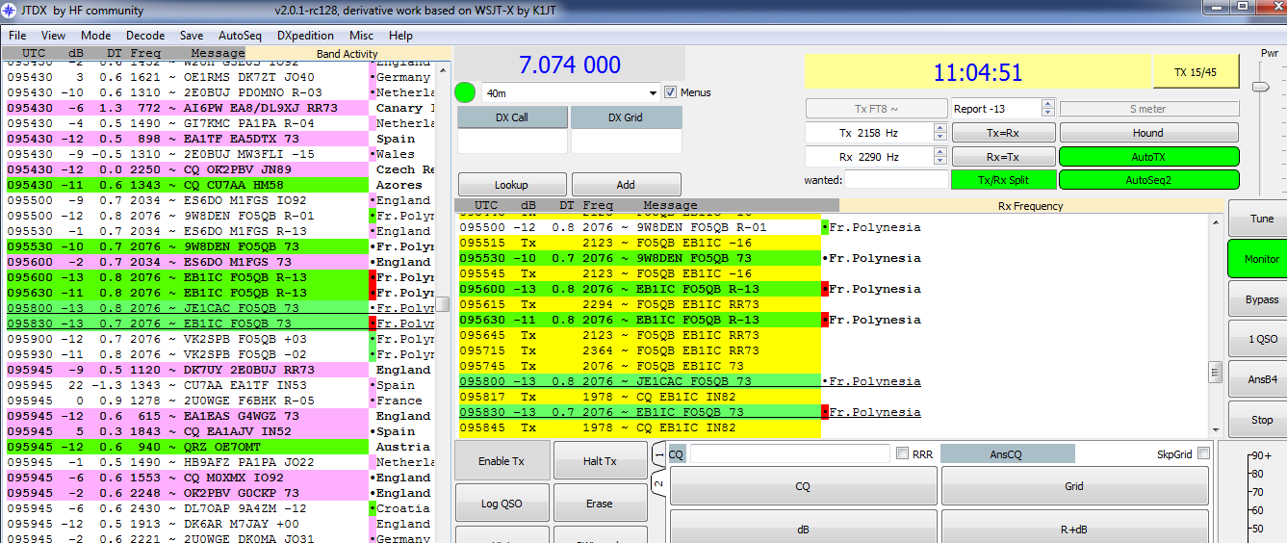Open the File menu

(x=17, y=36)
